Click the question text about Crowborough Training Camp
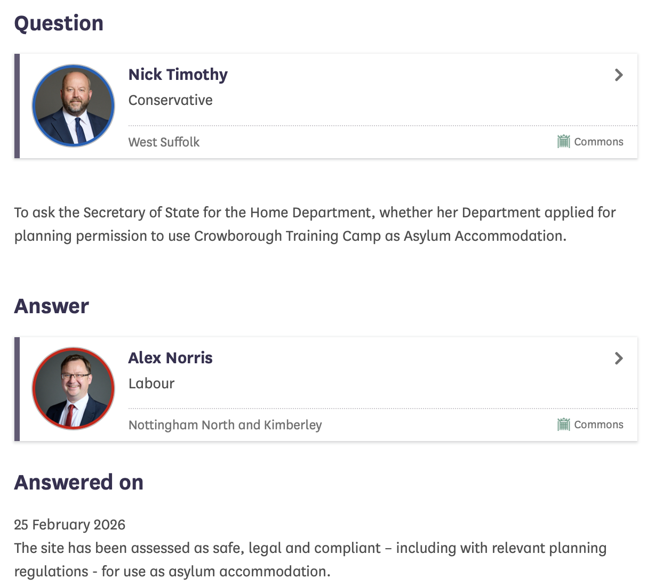655x587 pixels. [x=315, y=224]
